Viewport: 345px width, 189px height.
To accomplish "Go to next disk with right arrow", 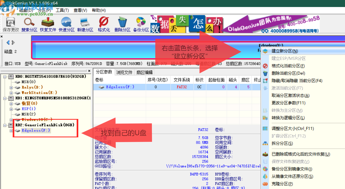I will pyautogui.click(x=13, y=43).
